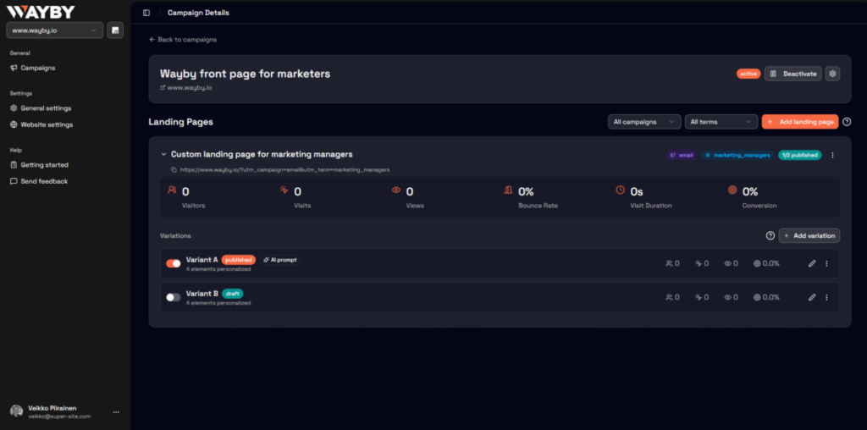Click the Views eye icon
867x430 pixels.
396,190
